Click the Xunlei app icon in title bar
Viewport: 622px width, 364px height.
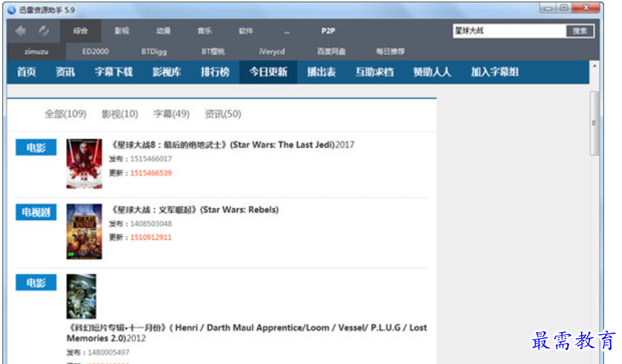11,10
